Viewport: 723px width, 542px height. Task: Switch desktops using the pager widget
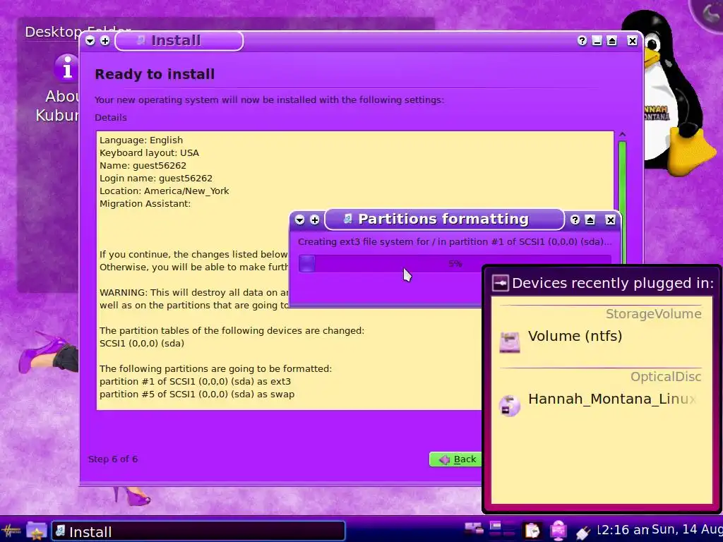[502, 530]
